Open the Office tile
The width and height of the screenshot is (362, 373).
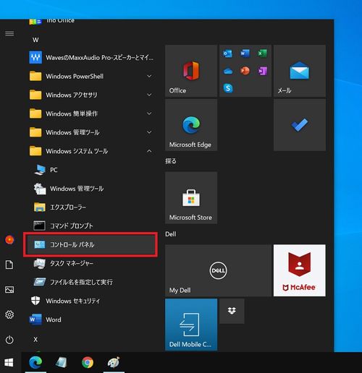[191, 71]
